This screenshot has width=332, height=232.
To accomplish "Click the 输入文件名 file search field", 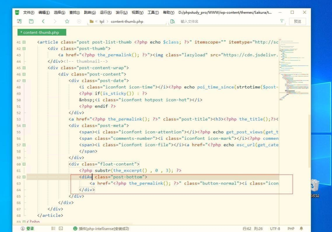I will click(x=227, y=21).
